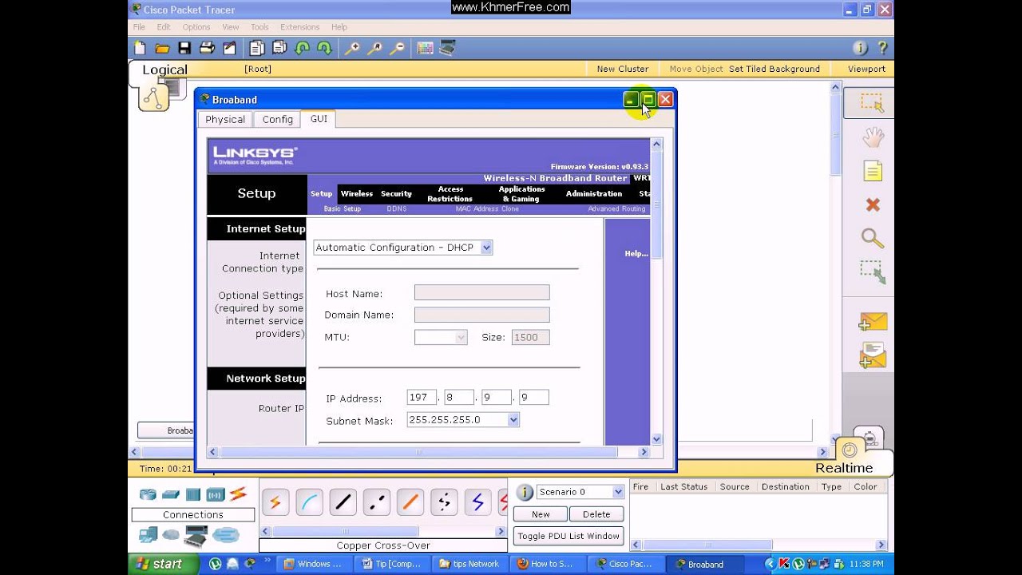
Task: Click the Host Name input field
Action: point(481,292)
